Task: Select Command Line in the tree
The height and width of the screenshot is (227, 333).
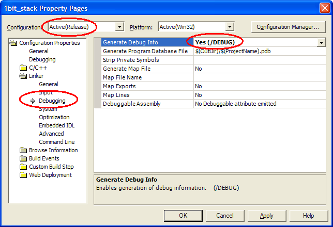Action: (56, 142)
